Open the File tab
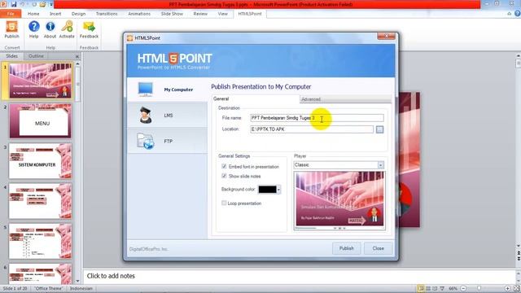The height and width of the screenshot is (293, 521). tap(11, 14)
